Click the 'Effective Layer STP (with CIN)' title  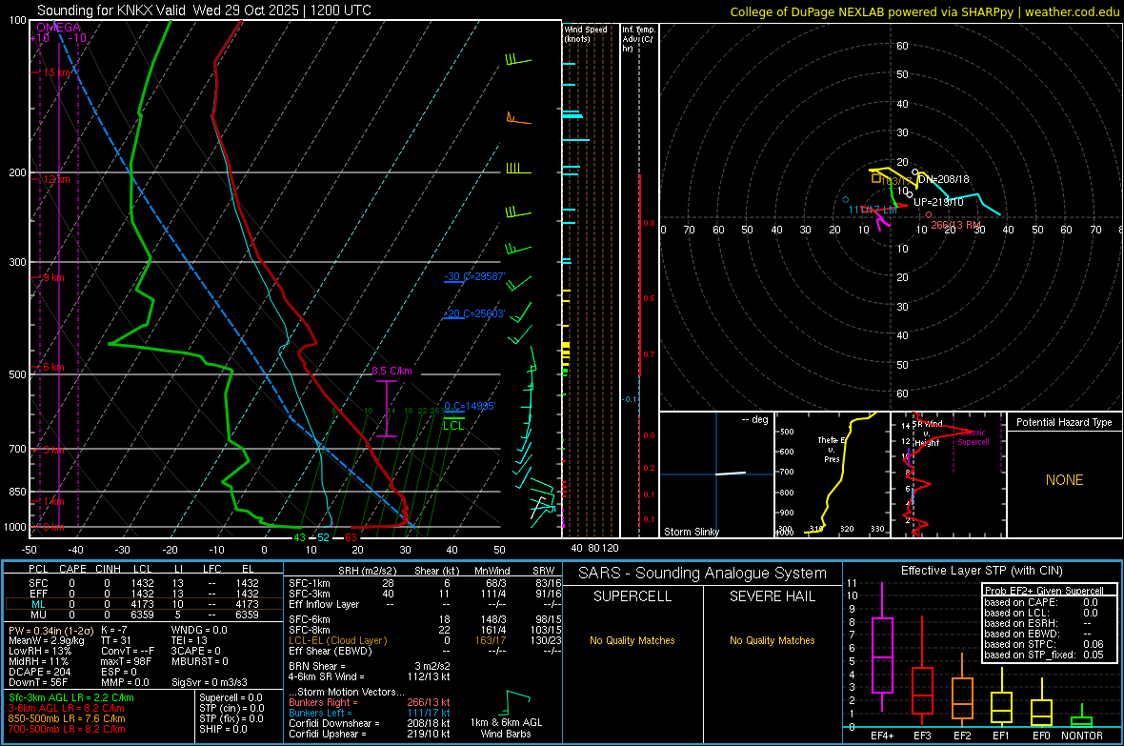pos(981,571)
